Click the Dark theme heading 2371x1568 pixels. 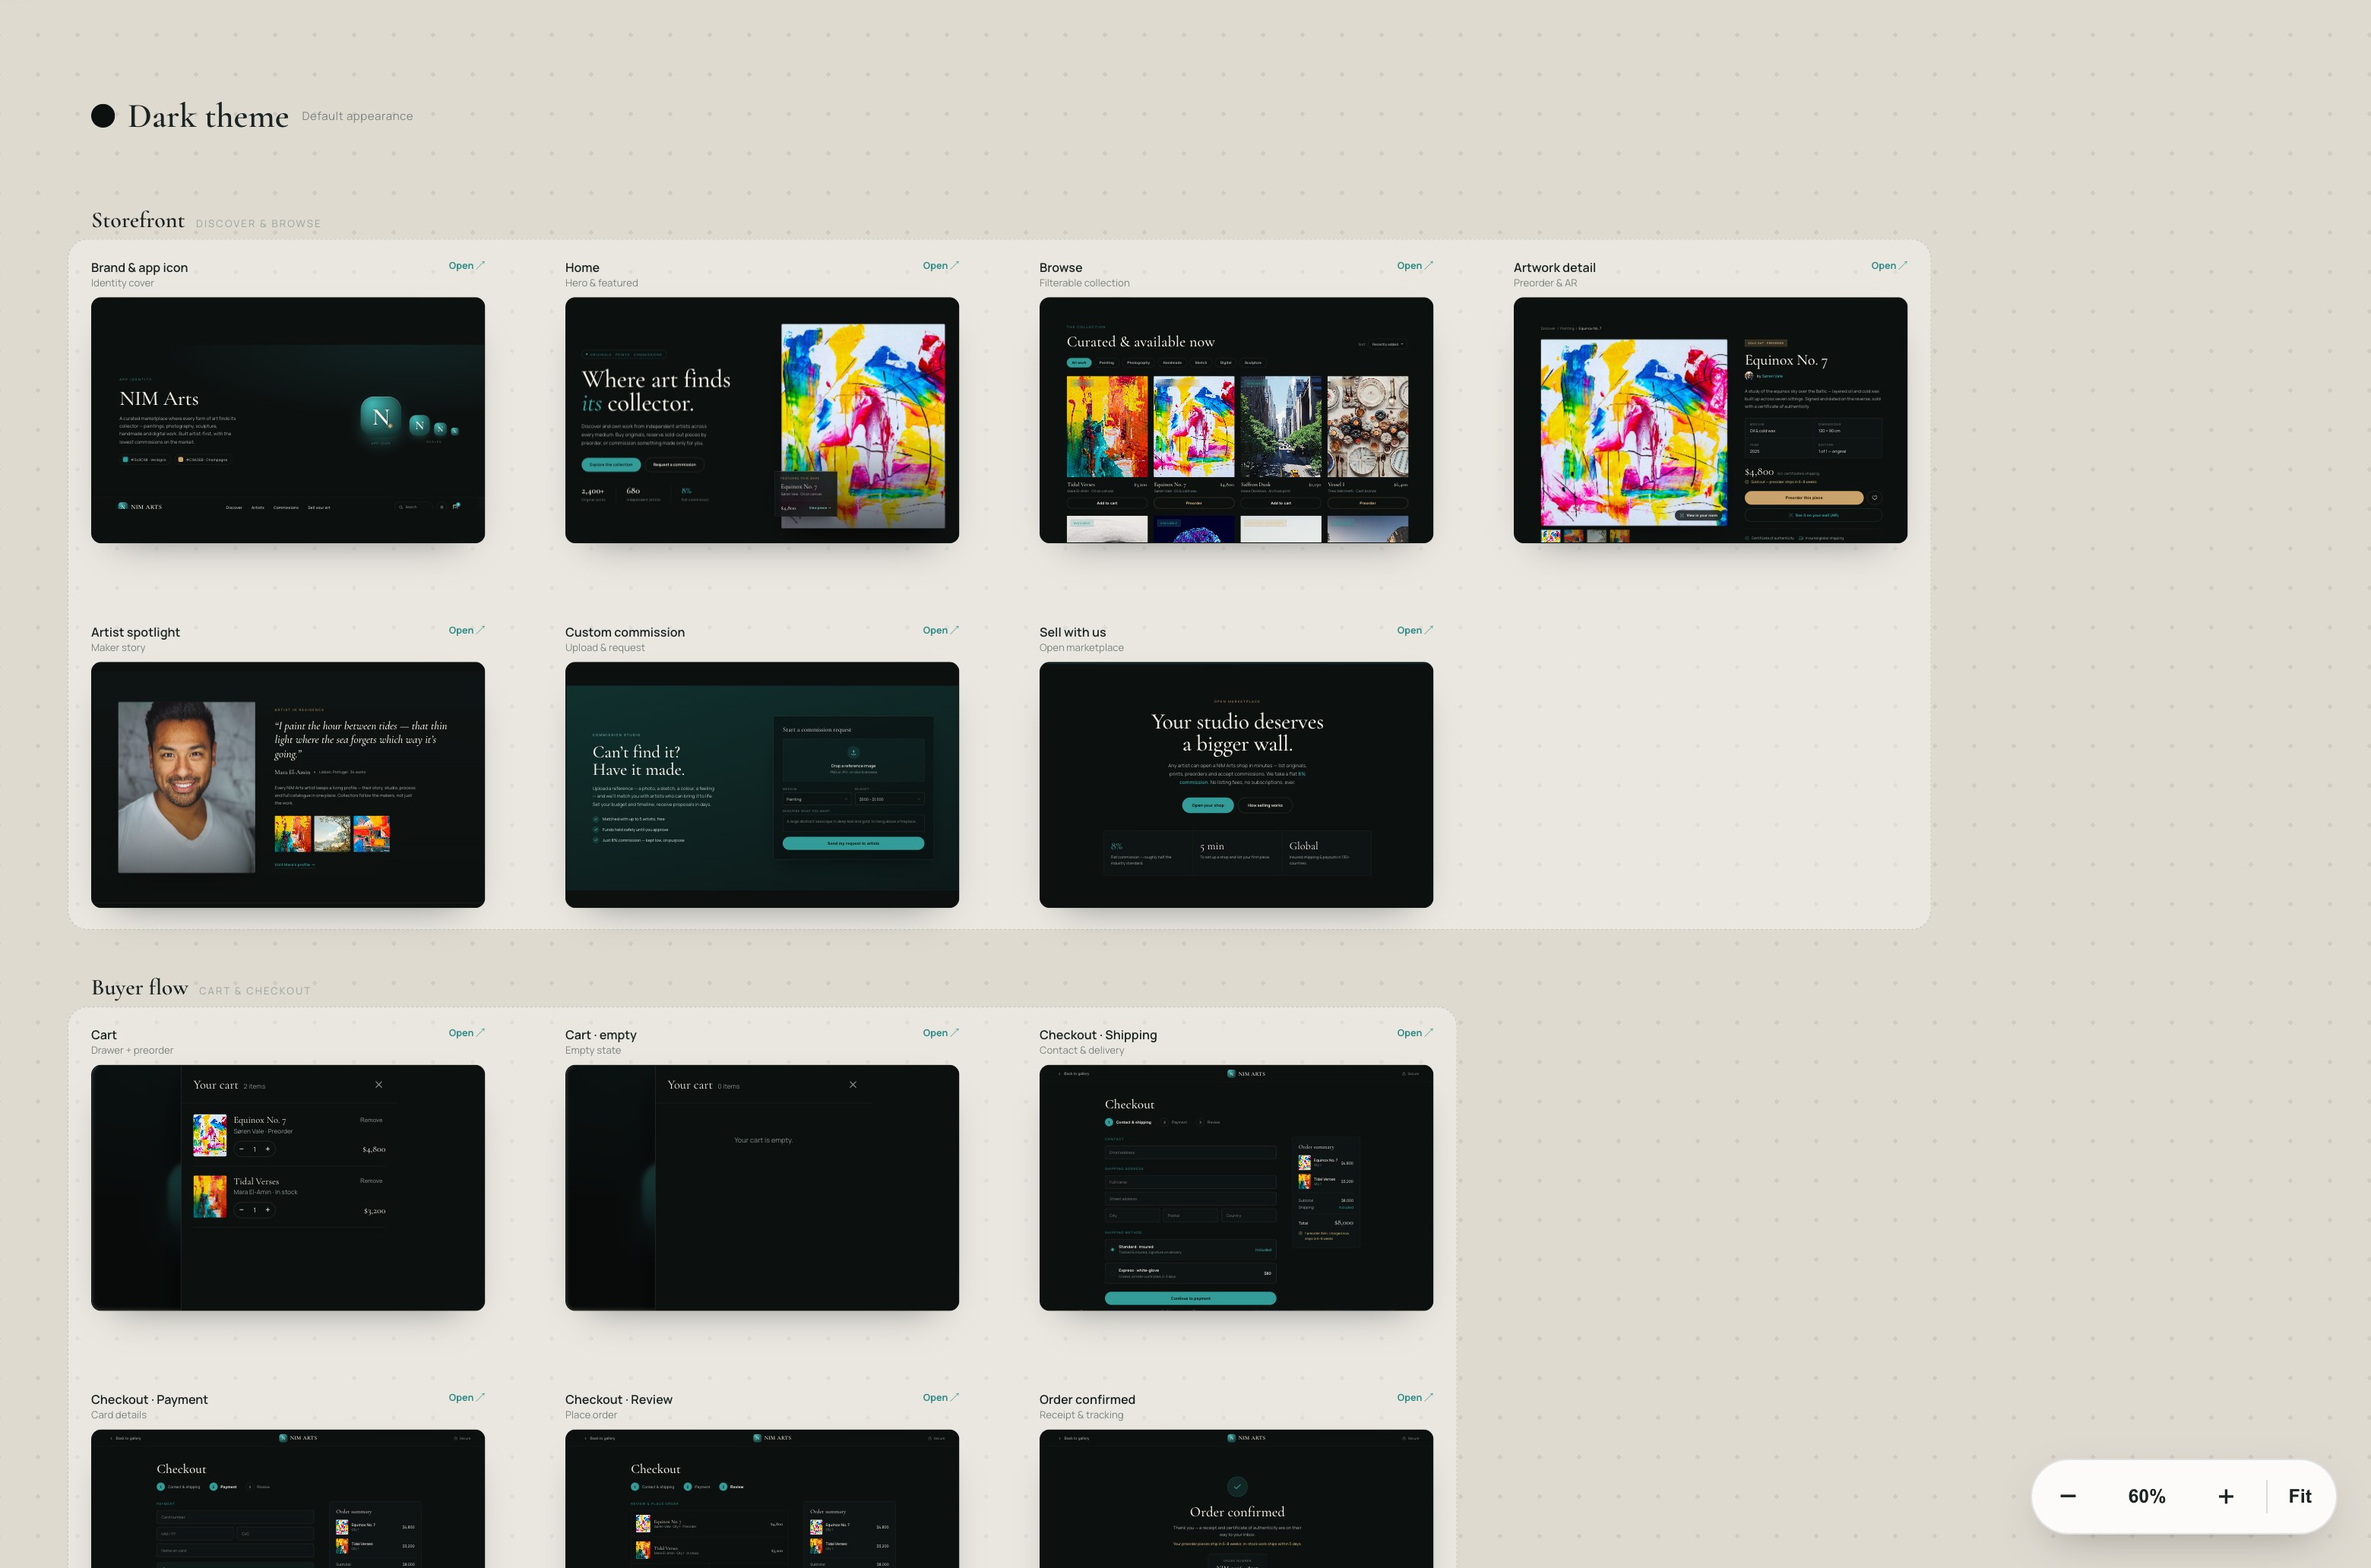click(208, 116)
